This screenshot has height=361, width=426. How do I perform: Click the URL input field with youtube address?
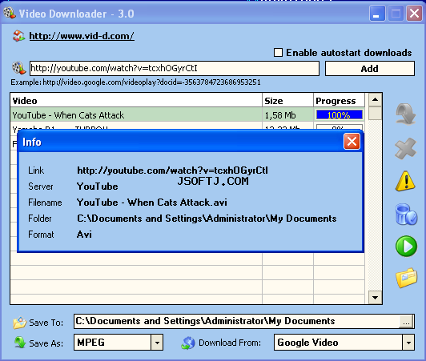[x=174, y=69]
